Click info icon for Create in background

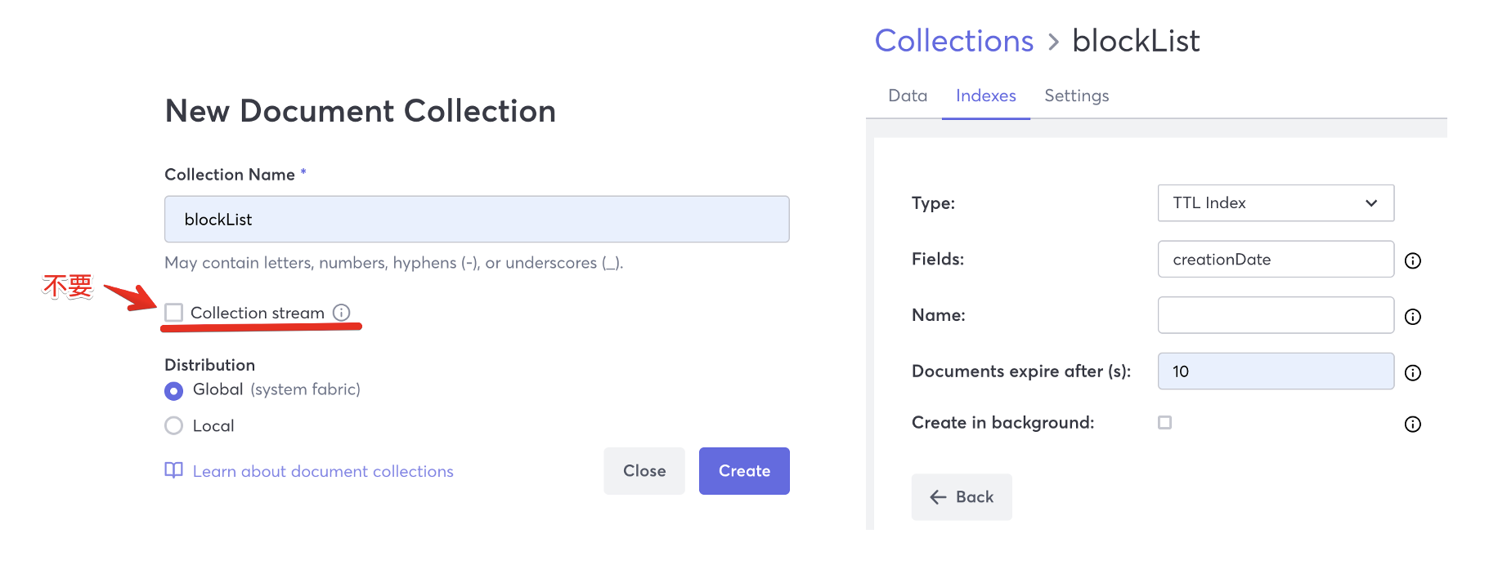(x=1412, y=424)
